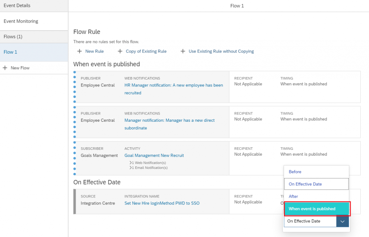Click the plus icon beside New Rule
This screenshot has width=369, height=237.
pos(80,51)
